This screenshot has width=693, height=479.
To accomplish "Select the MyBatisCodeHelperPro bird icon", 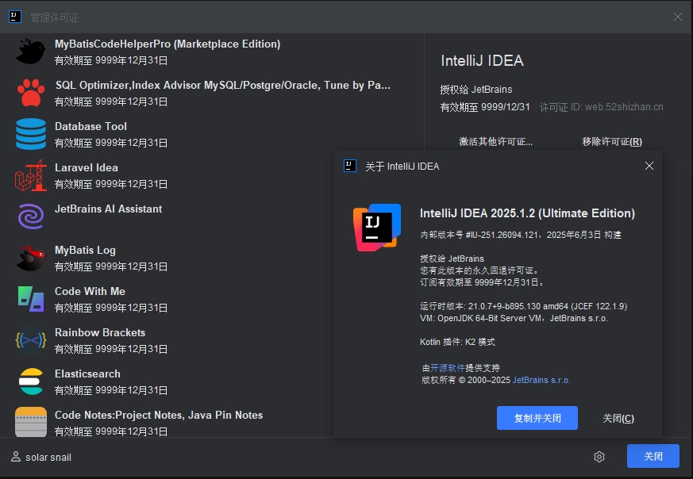I will tap(30, 52).
